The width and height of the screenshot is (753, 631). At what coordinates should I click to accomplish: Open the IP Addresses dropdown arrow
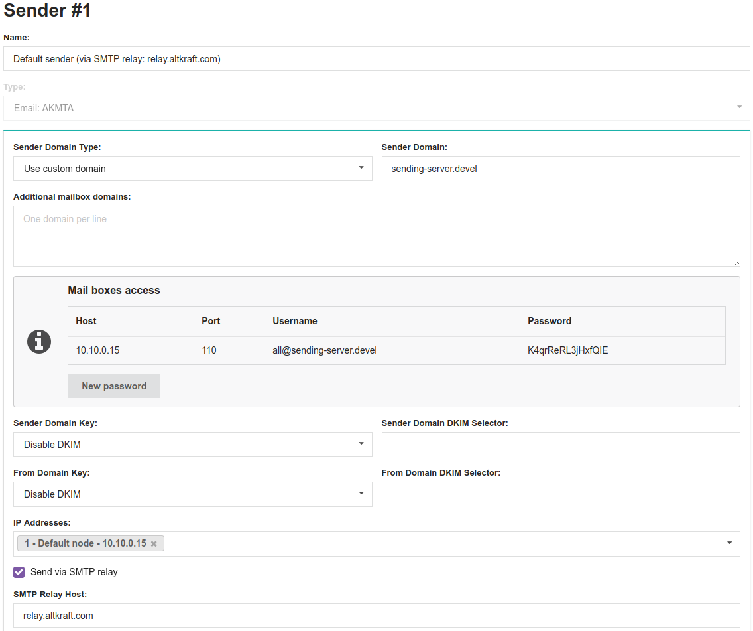point(729,543)
